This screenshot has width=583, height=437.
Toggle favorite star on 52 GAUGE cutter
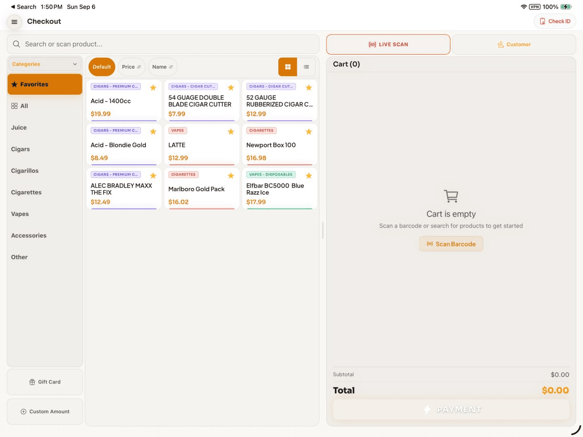click(309, 87)
